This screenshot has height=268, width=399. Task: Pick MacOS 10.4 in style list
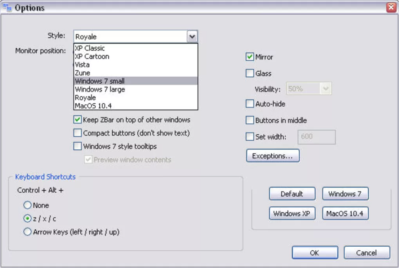tap(136, 106)
